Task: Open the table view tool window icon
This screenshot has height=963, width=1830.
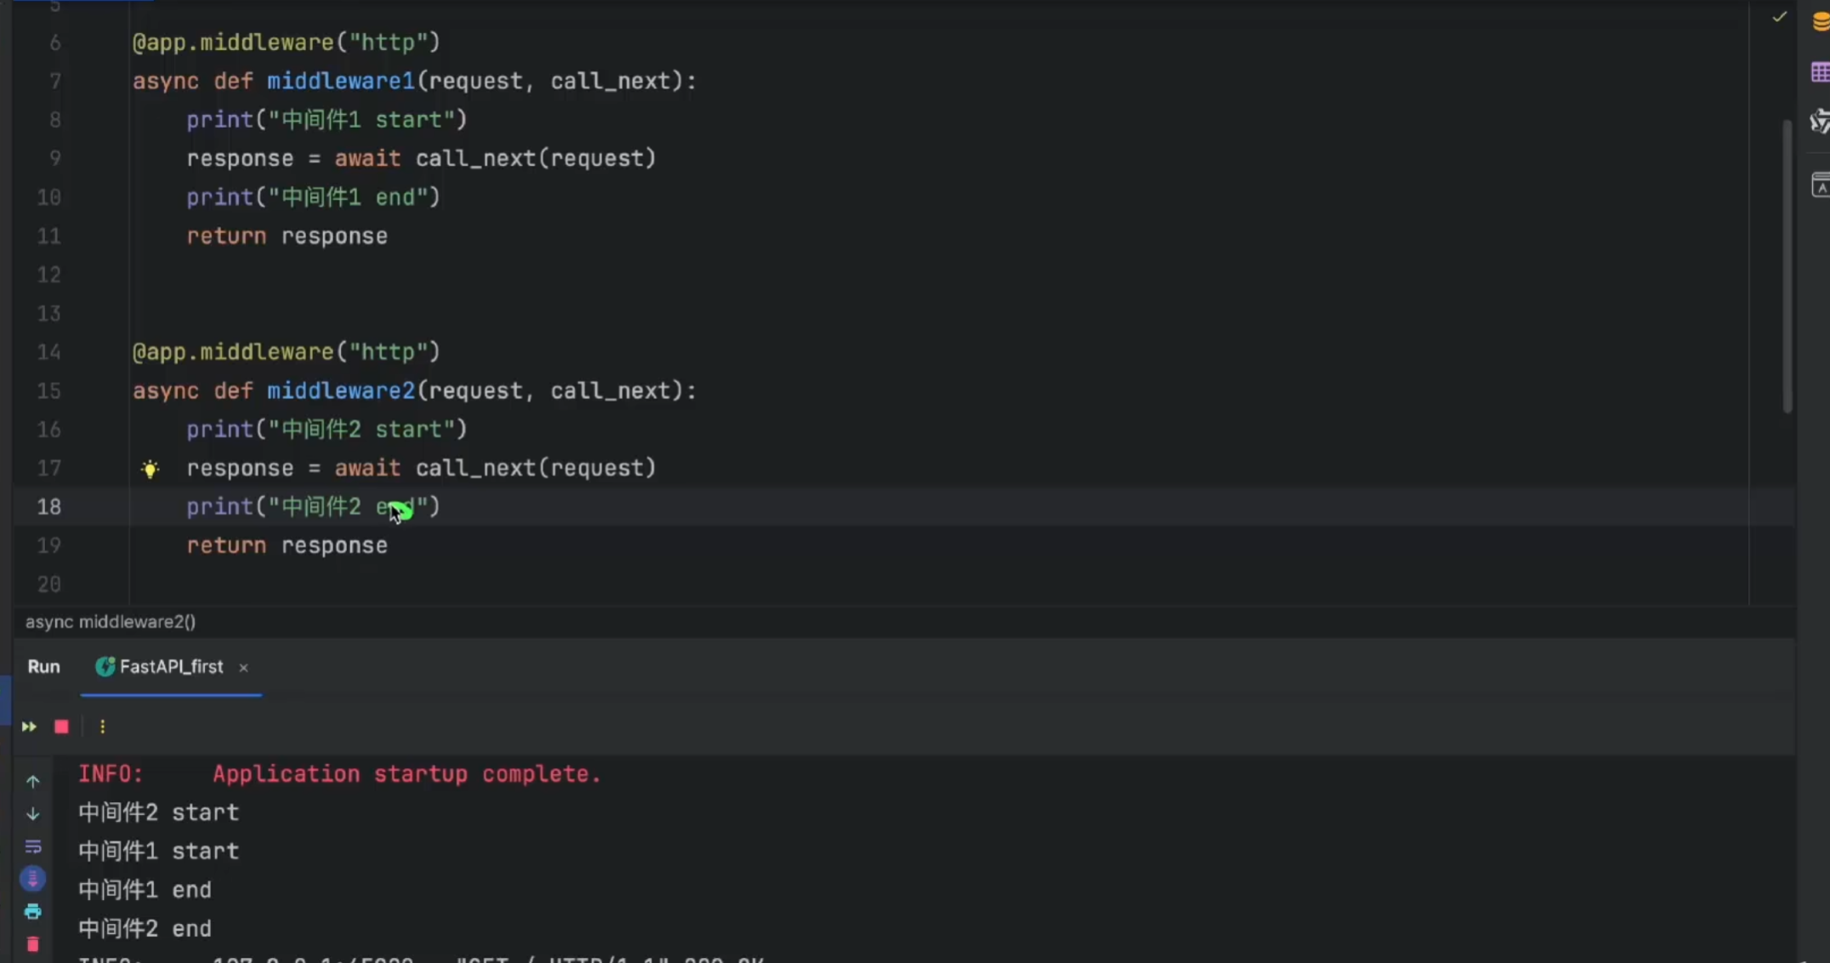Action: pos(1820,72)
